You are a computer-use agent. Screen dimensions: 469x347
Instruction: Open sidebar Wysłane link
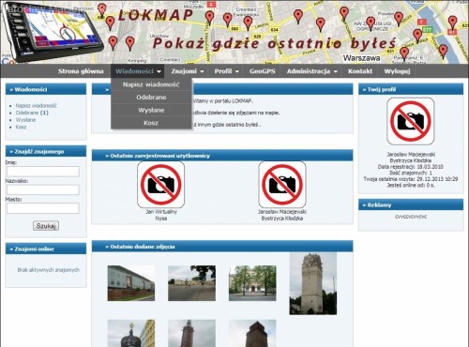25,120
